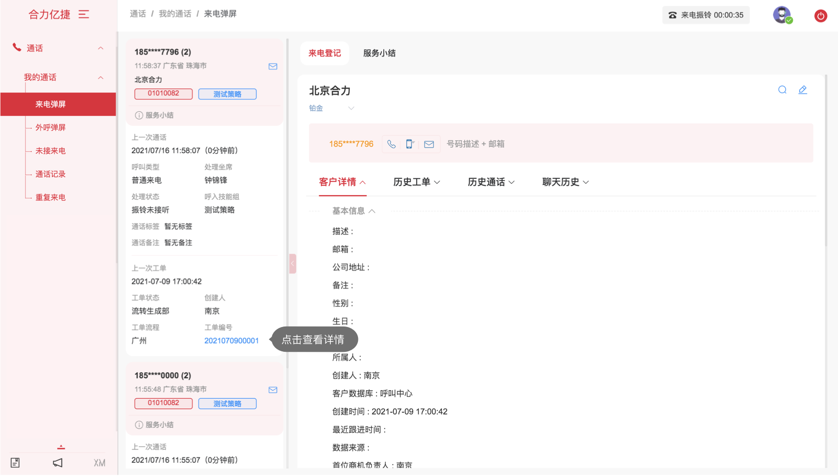The image size is (838, 476).
Task: Click the 测试策略 tag on first call card
Action: point(227,94)
